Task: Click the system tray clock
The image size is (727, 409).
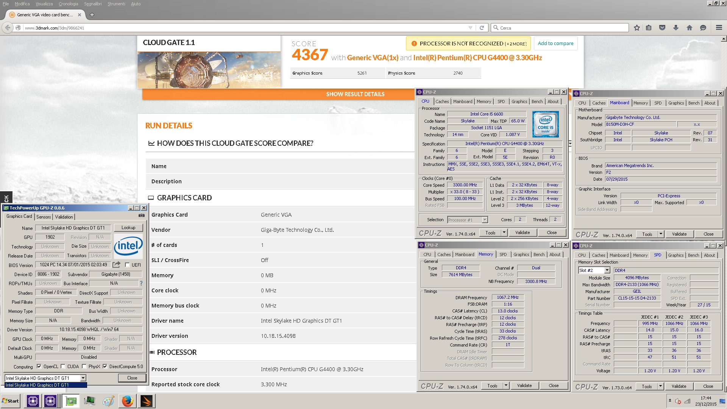Action: (x=705, y=401)
